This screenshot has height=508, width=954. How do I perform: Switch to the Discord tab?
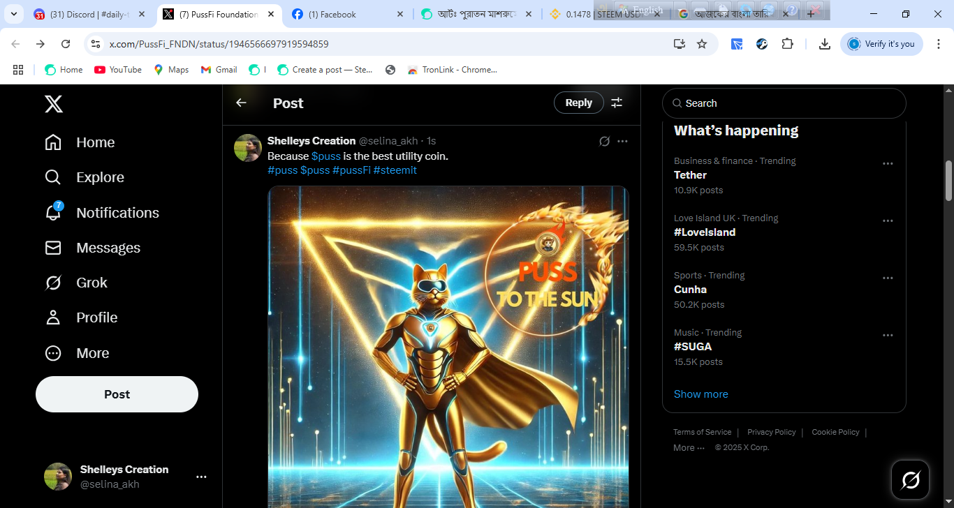[x=91, y=15]
